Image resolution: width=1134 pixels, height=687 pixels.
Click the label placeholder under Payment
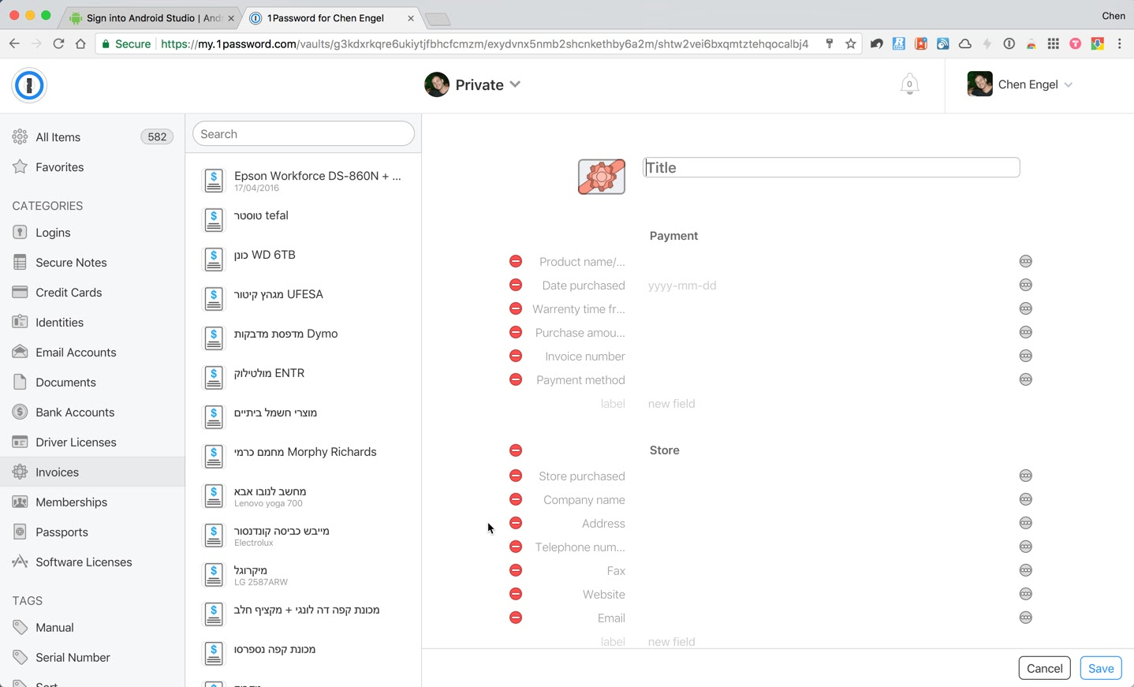pos(613,404)
